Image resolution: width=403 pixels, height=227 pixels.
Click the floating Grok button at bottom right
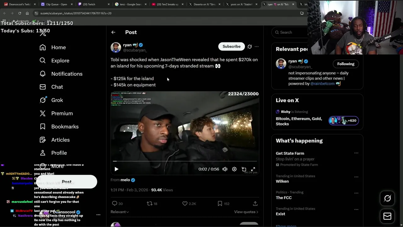click(x=388, y=198)
